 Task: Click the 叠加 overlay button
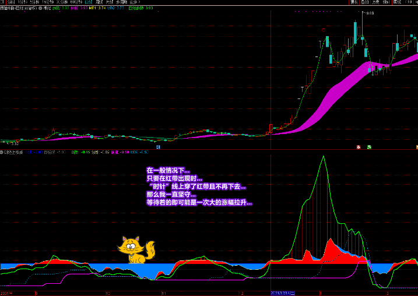[364, 2]
